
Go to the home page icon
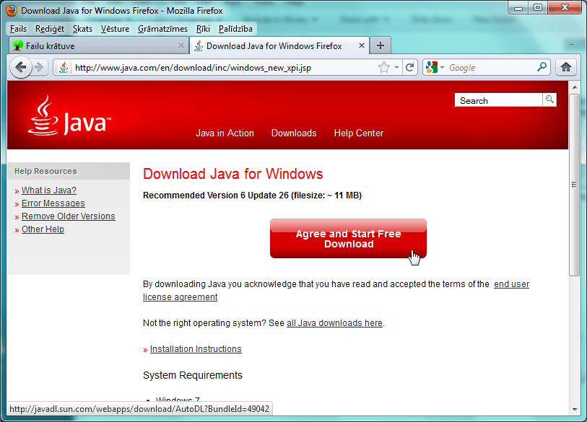(x=565, y=67)
